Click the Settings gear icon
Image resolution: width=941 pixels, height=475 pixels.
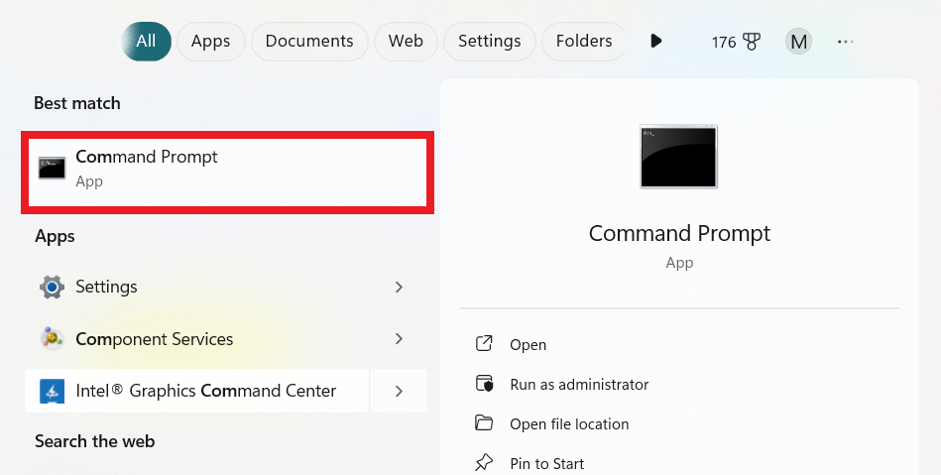pyautogui.click(x=53, y=287)
